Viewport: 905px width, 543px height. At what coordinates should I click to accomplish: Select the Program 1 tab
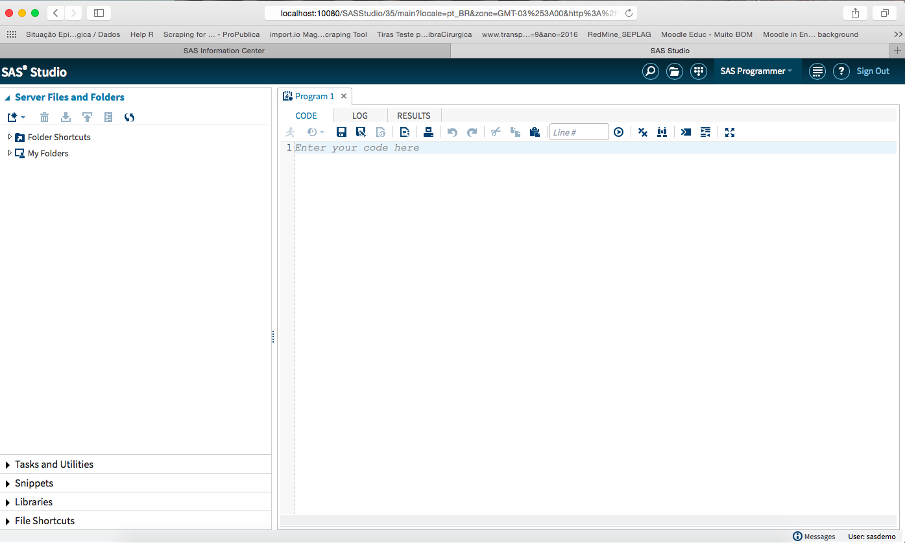click(x=315, y=96)
